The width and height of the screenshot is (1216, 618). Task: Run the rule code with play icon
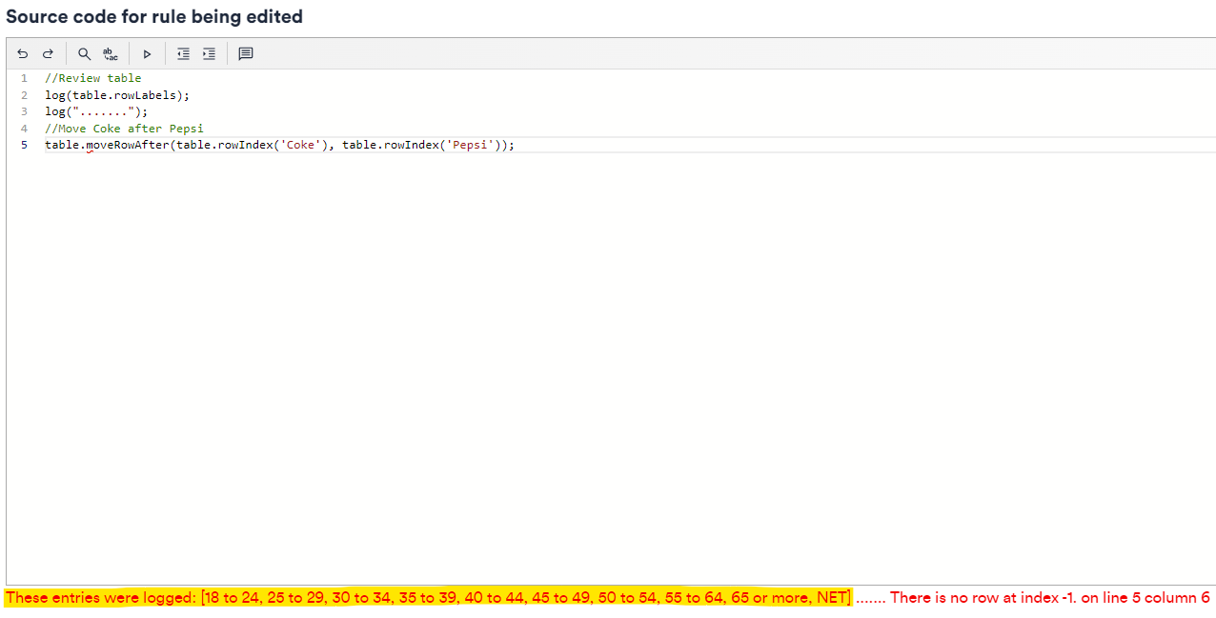(147, 54)
